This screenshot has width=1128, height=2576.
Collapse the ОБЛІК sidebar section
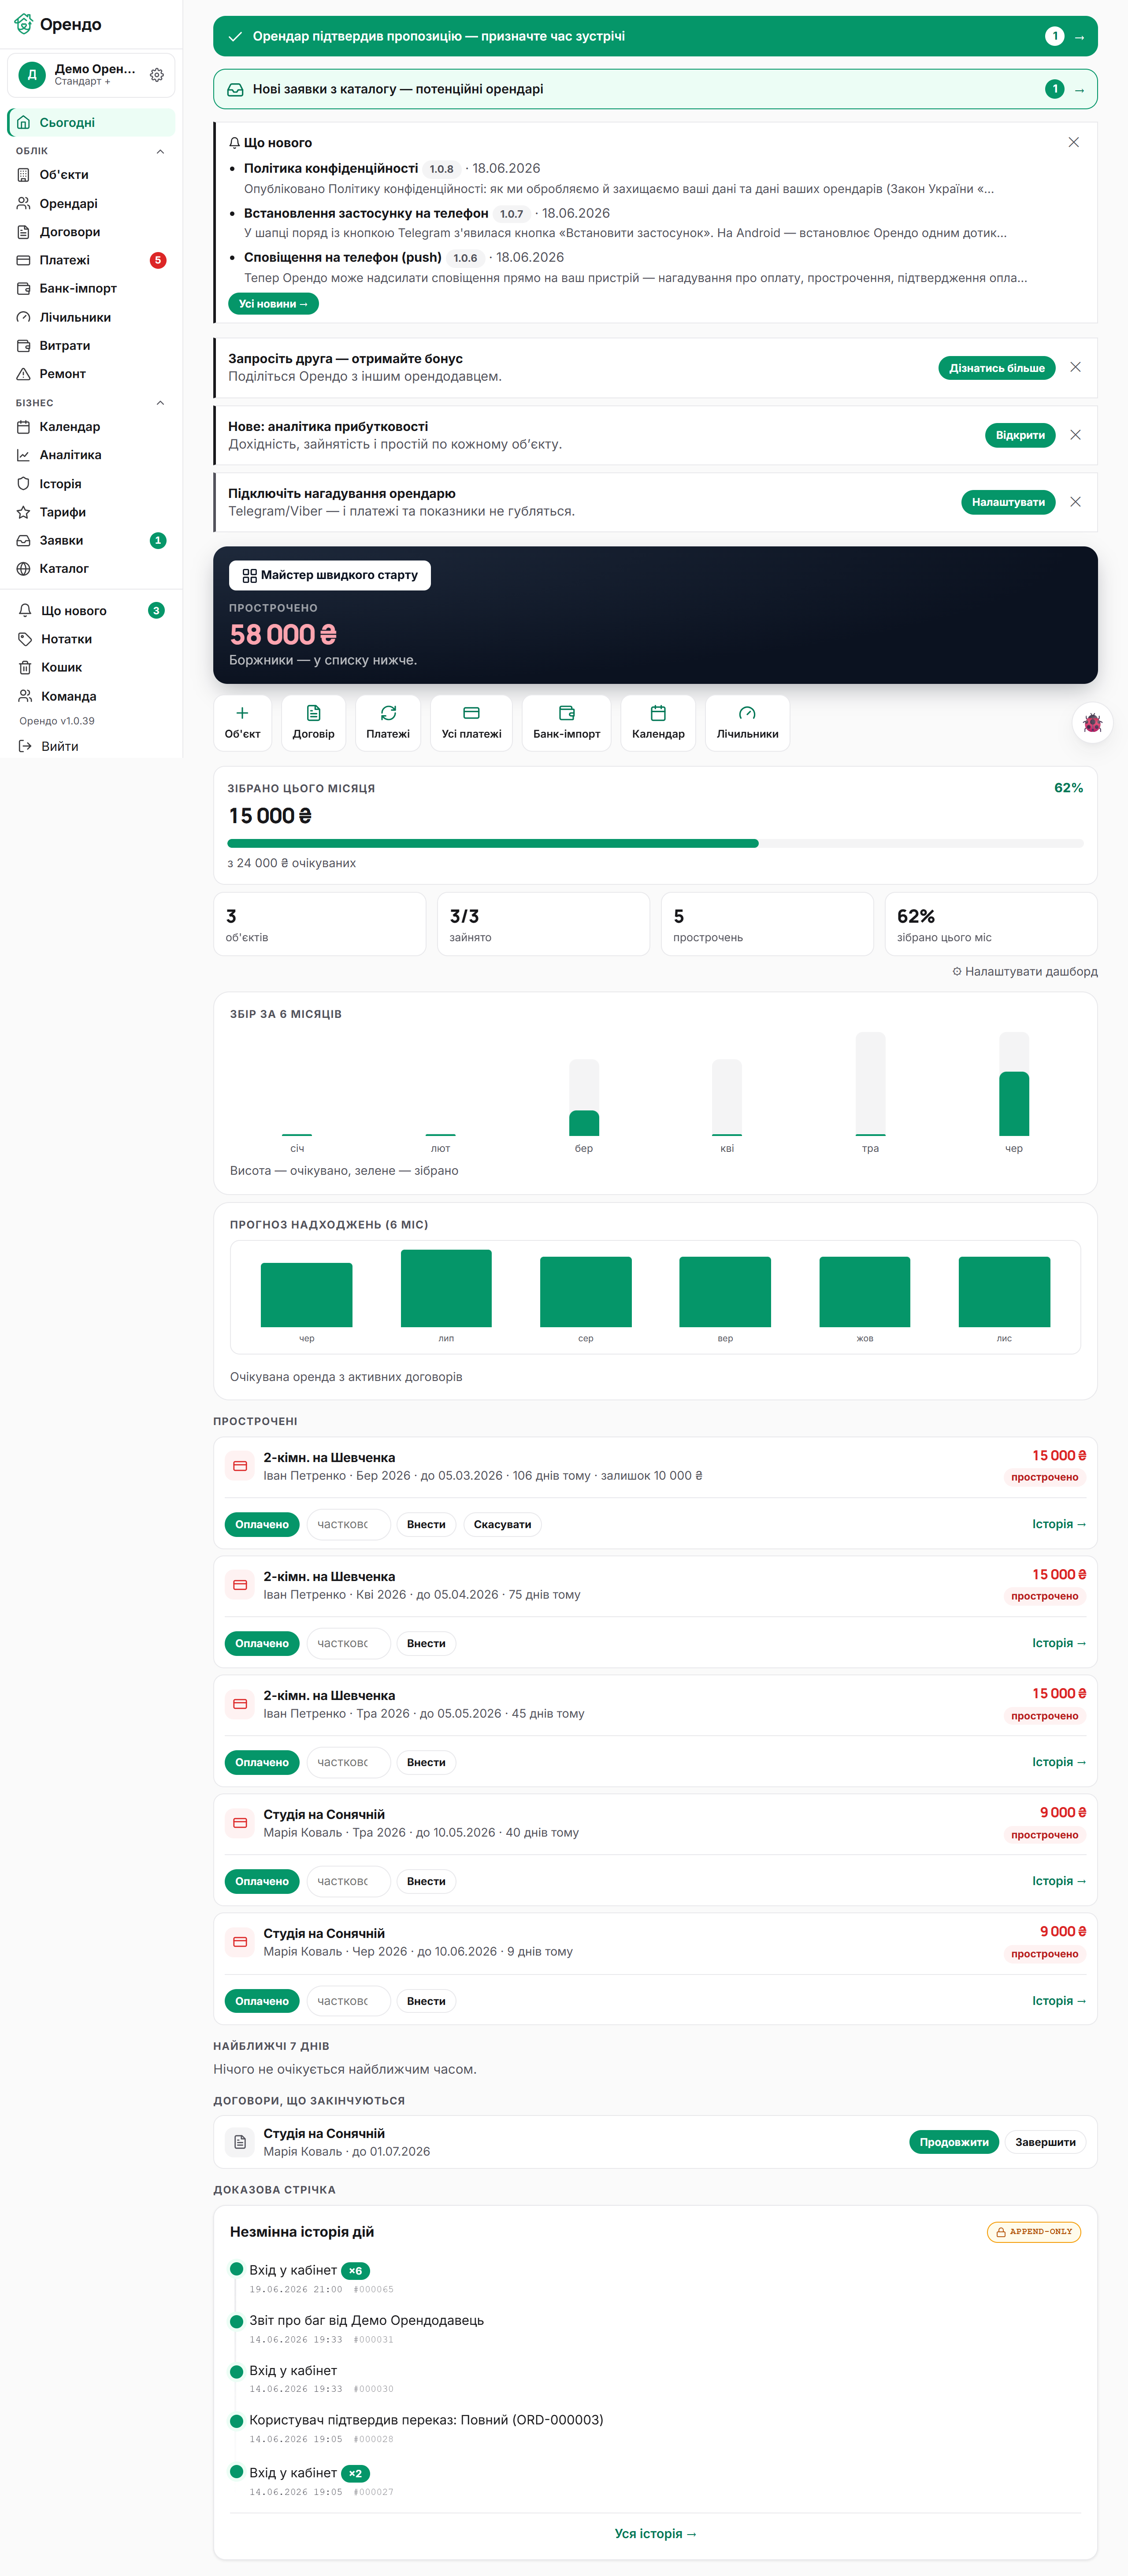click(160, 151)
